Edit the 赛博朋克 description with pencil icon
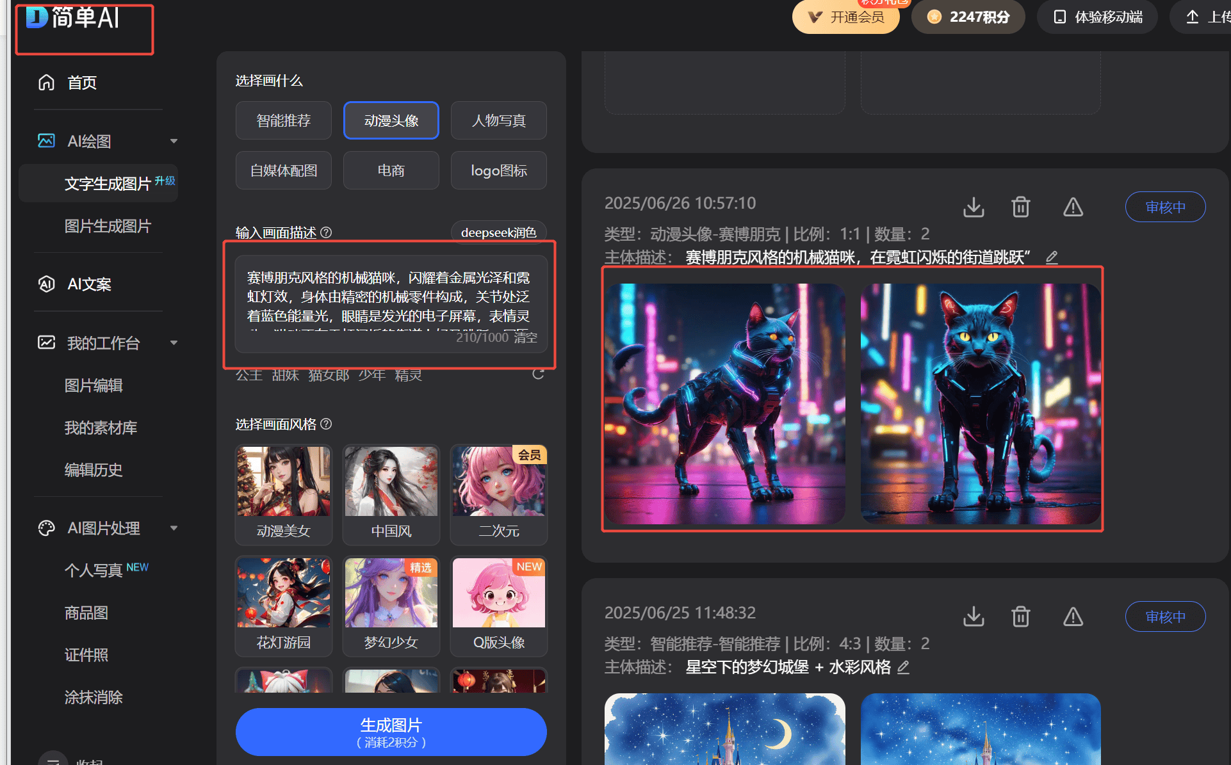The image size is (1231, 765). [x=1052, y=257]
